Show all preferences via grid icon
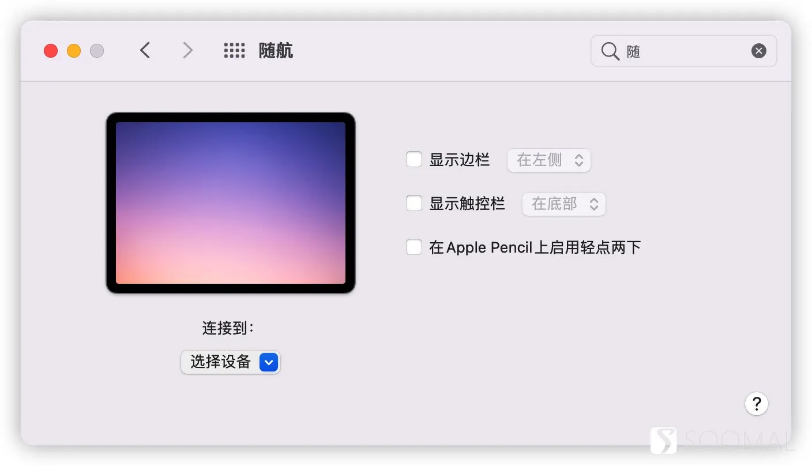The height and width of the screenshot is (466, 812). tap(235, 51)
